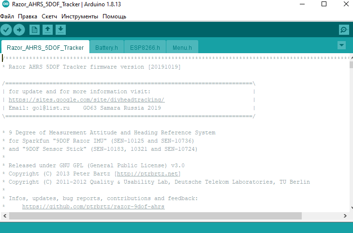Switch to the Razor_AHRS_5DOF_Tracker tab

tap(45, 47)
